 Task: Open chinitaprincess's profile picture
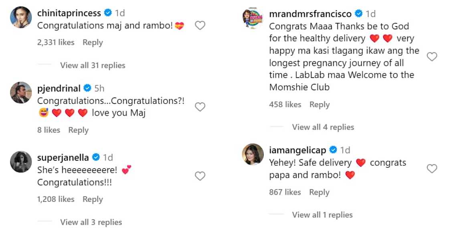(20, 17)
